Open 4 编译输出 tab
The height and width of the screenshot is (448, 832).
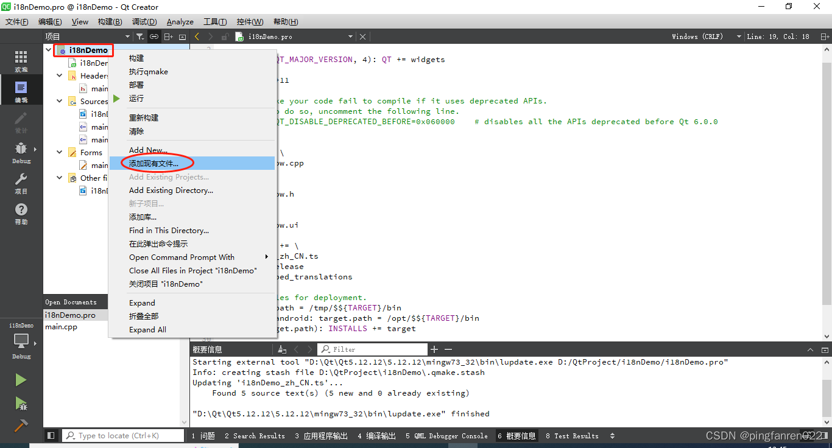click(x=377, y=436)
